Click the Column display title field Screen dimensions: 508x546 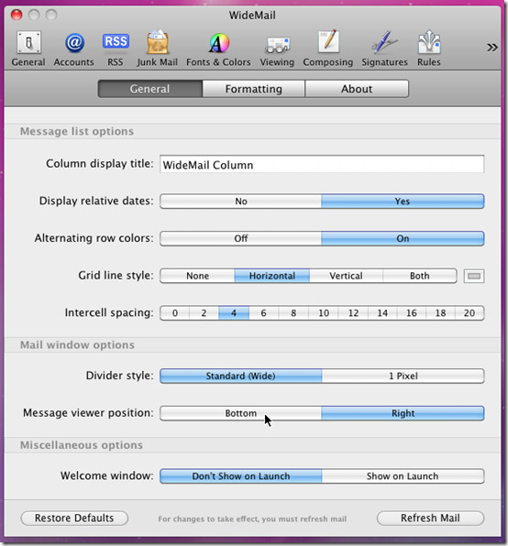(322, 164)
